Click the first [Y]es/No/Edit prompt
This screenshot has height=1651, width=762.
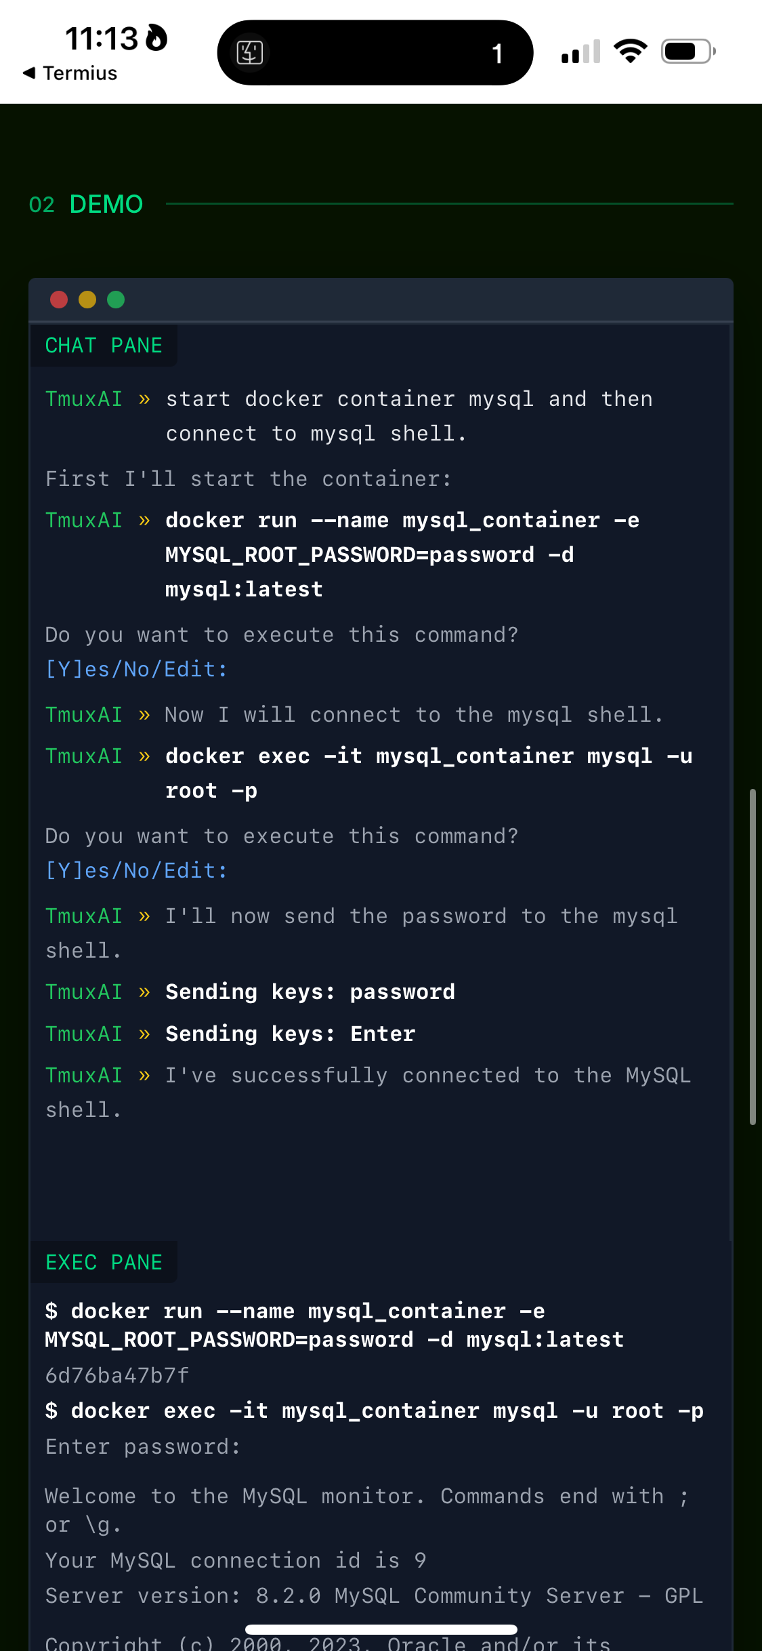coord(136,670)
